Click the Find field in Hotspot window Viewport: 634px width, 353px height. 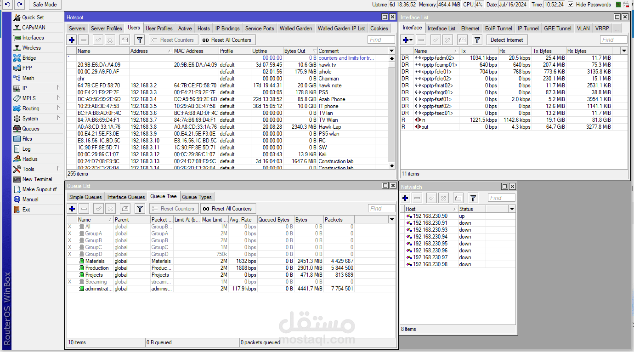[x=381, y=40]
